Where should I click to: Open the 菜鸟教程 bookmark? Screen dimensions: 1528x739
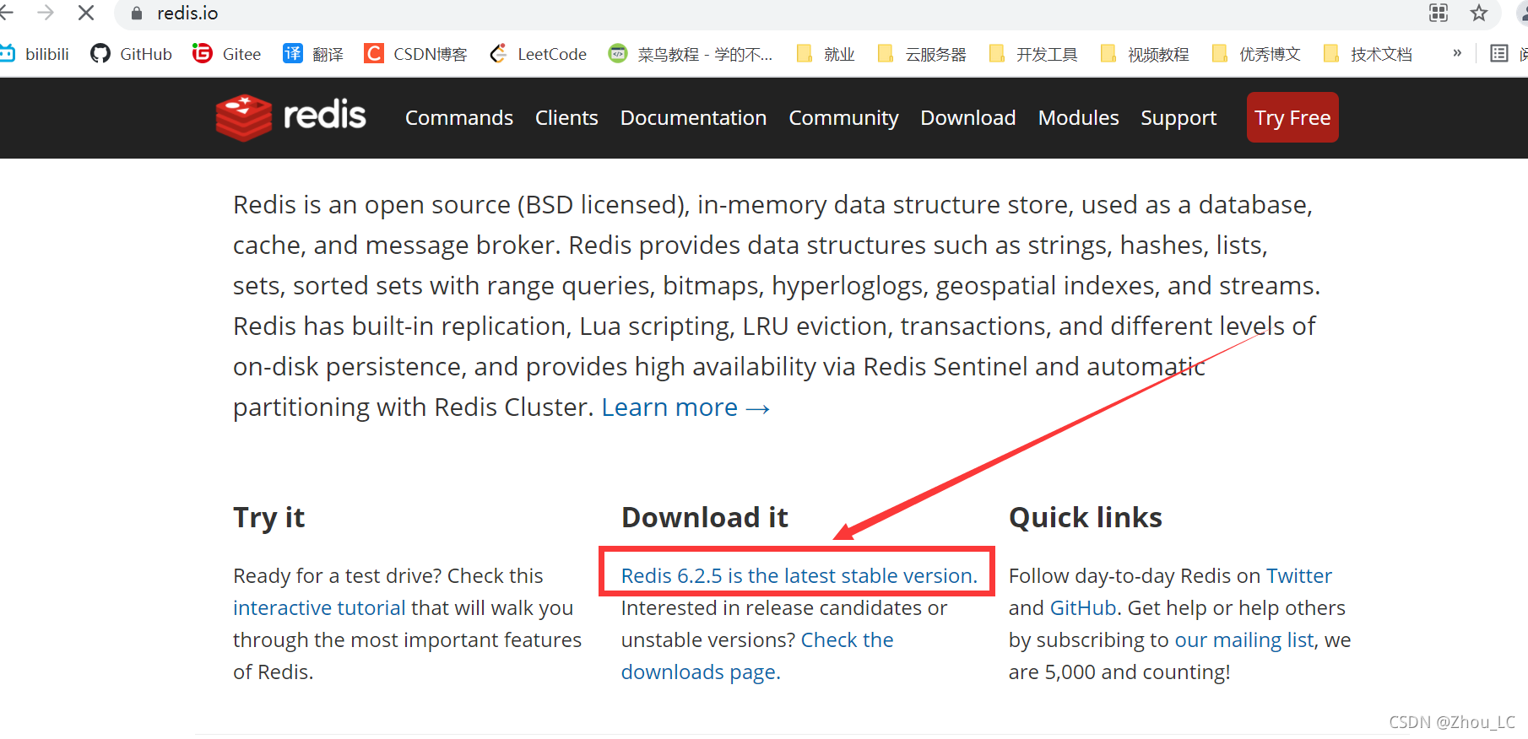coord(691,54)
